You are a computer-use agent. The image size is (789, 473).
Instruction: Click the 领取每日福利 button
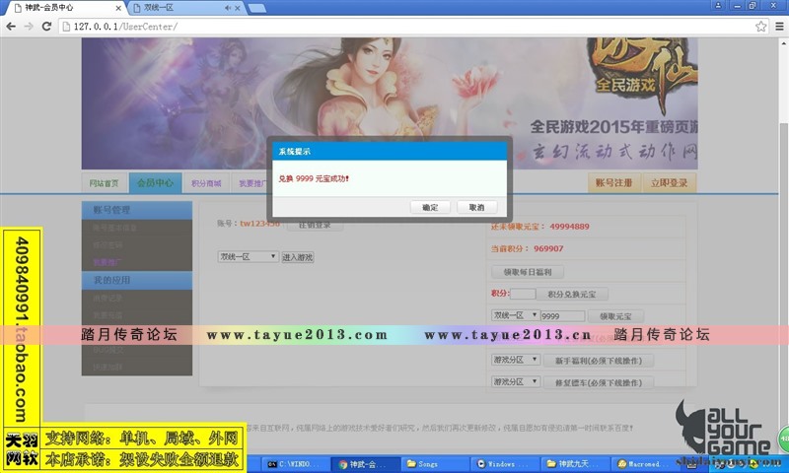coord(528,271)
